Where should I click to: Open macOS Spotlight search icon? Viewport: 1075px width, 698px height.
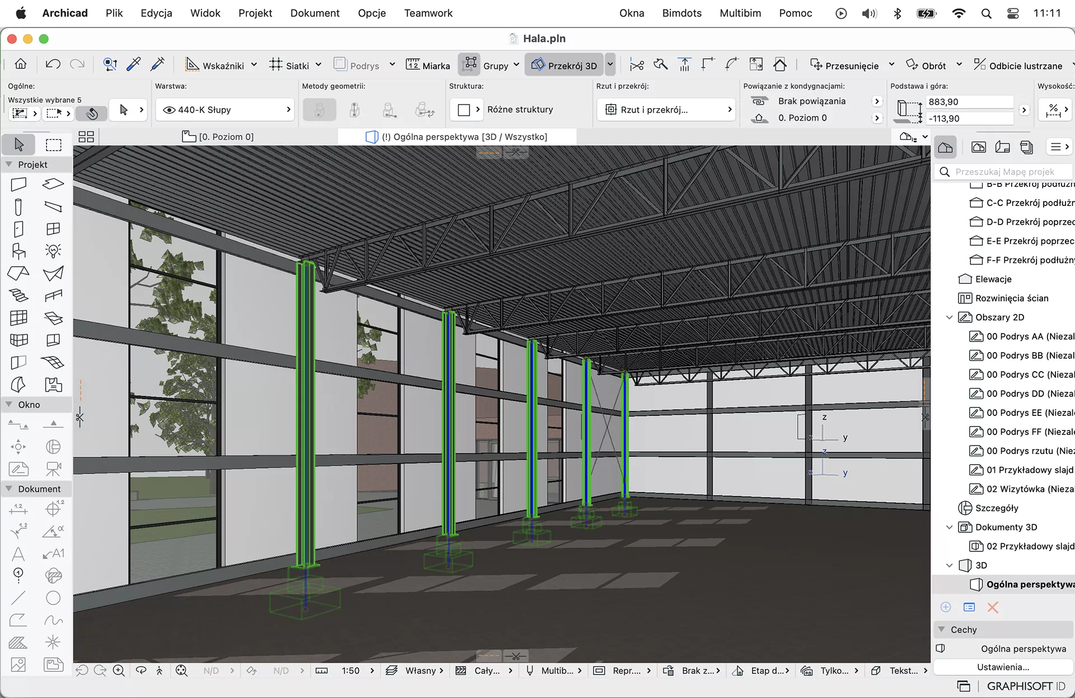tap(987, 13)
